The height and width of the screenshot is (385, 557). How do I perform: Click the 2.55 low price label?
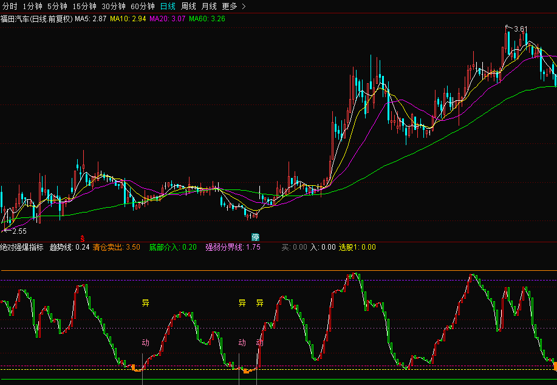(x=19, y=231)
